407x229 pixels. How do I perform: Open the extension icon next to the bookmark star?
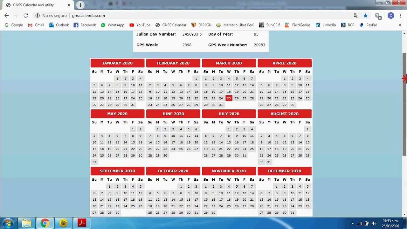(378, 16)
